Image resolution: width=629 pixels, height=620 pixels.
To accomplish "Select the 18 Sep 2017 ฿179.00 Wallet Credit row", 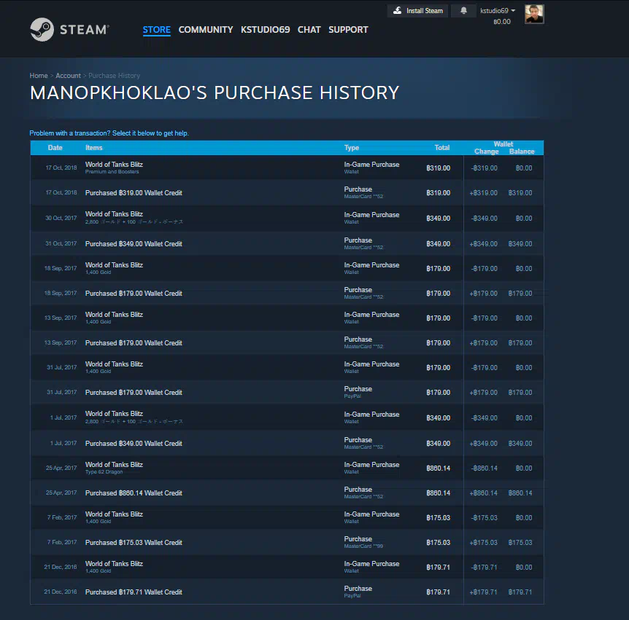I will pos(287,293).
